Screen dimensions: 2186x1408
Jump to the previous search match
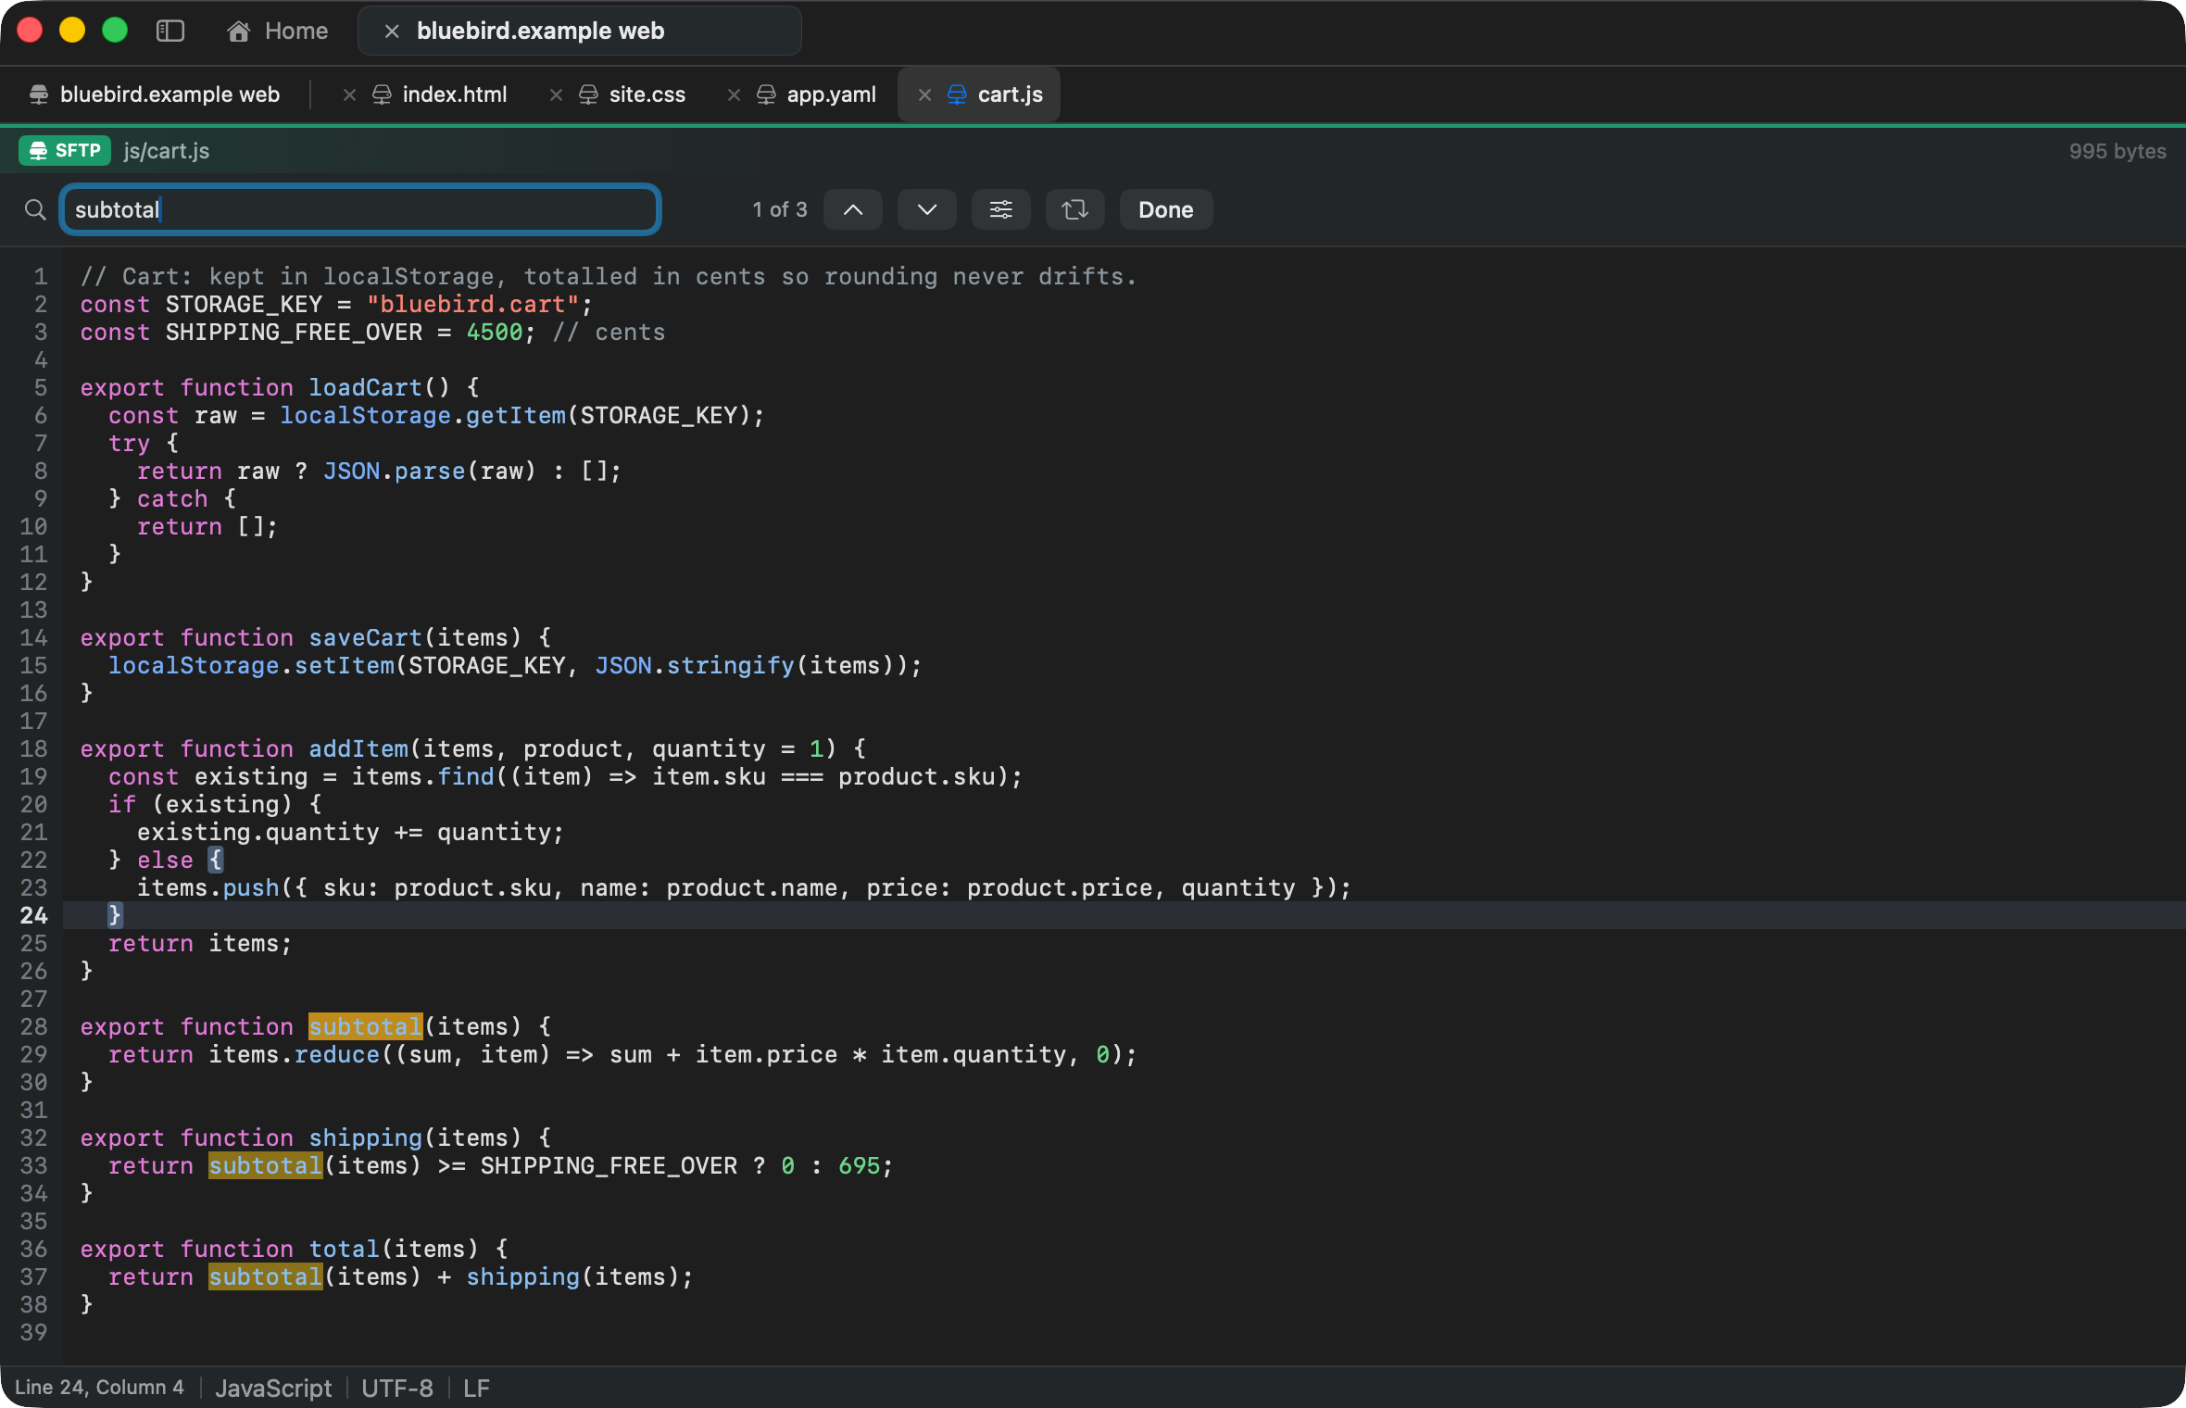coord(853,209)
